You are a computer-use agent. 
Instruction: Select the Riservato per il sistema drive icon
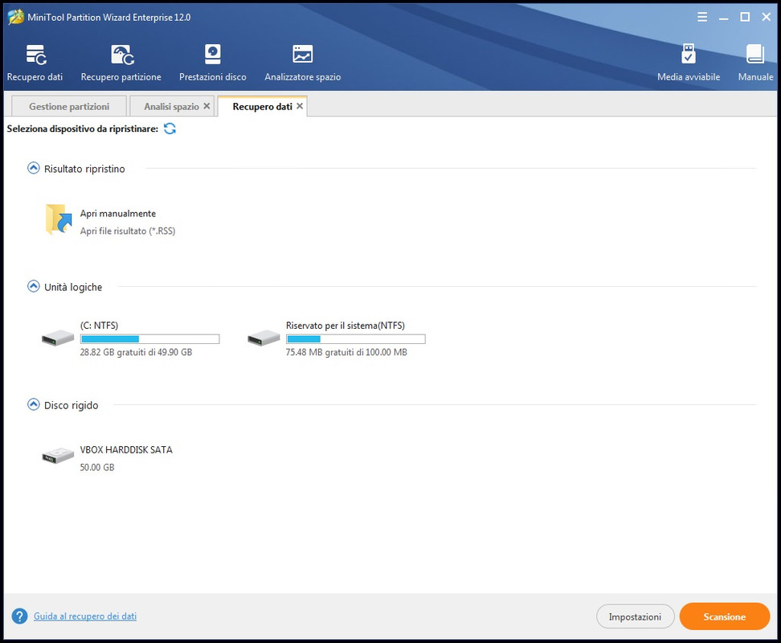point(264,338)
